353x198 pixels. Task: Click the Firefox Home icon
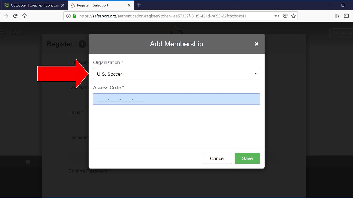[25, 16]
